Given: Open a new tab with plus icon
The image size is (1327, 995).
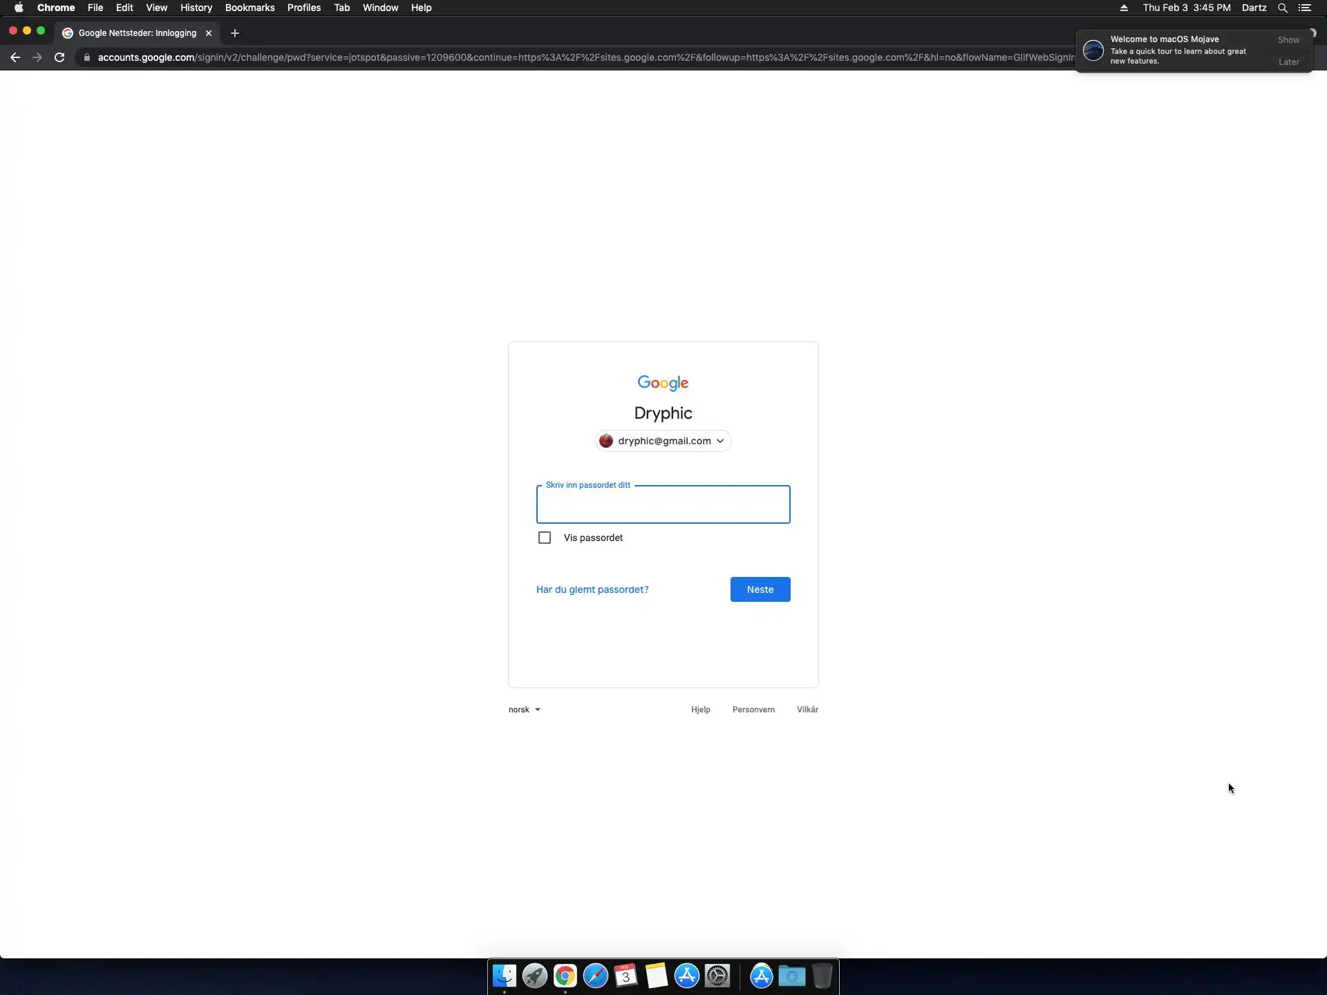Looking at the screenshot, I should 235,33.
